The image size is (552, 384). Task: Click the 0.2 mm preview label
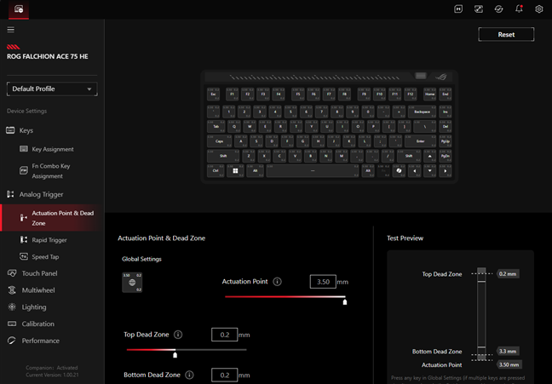click(508, 274)
